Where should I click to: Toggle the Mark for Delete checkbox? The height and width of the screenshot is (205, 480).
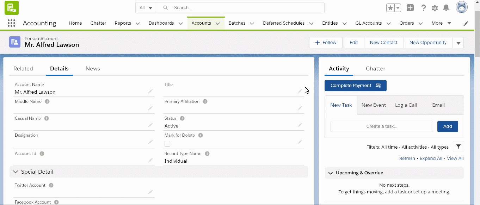(167, 144)
